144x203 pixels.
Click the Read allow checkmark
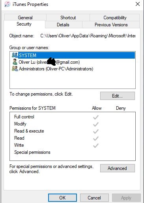pos(96,138)
